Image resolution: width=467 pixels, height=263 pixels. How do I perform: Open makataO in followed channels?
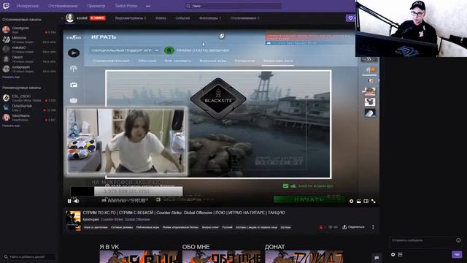(29, 49)
